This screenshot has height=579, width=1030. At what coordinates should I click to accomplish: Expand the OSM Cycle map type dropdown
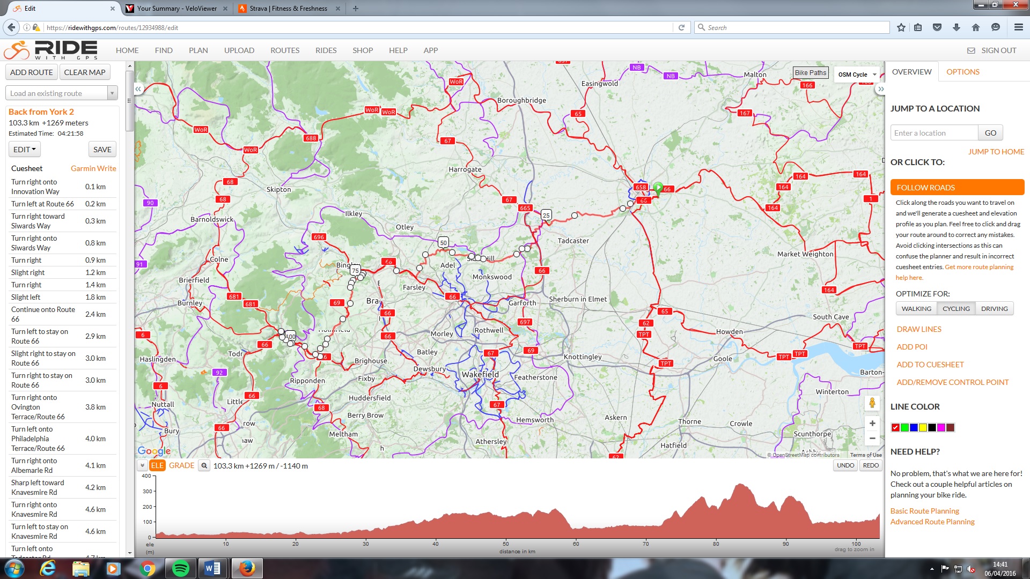857,75
